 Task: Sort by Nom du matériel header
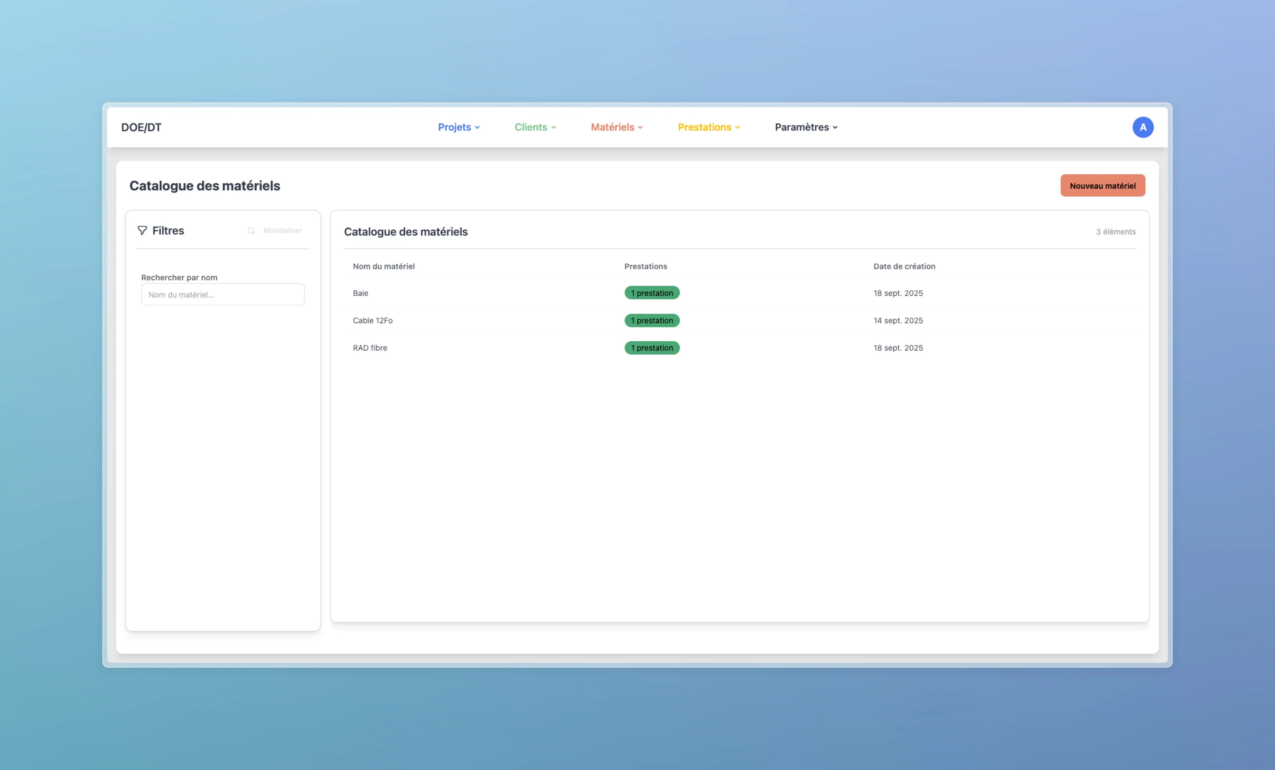click(x=384, y=267)
